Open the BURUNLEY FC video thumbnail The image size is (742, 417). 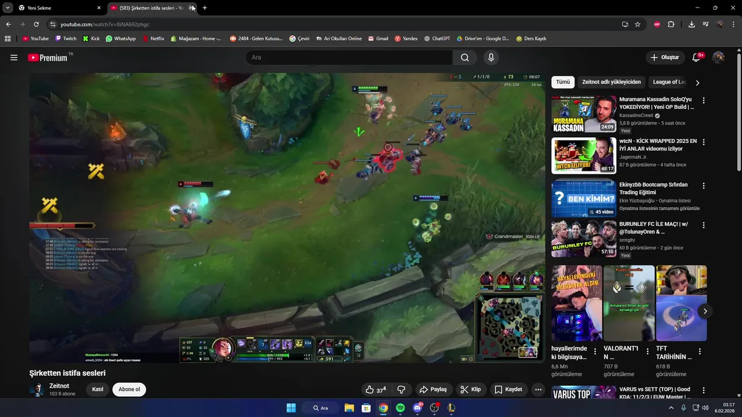tap(584, 239)
